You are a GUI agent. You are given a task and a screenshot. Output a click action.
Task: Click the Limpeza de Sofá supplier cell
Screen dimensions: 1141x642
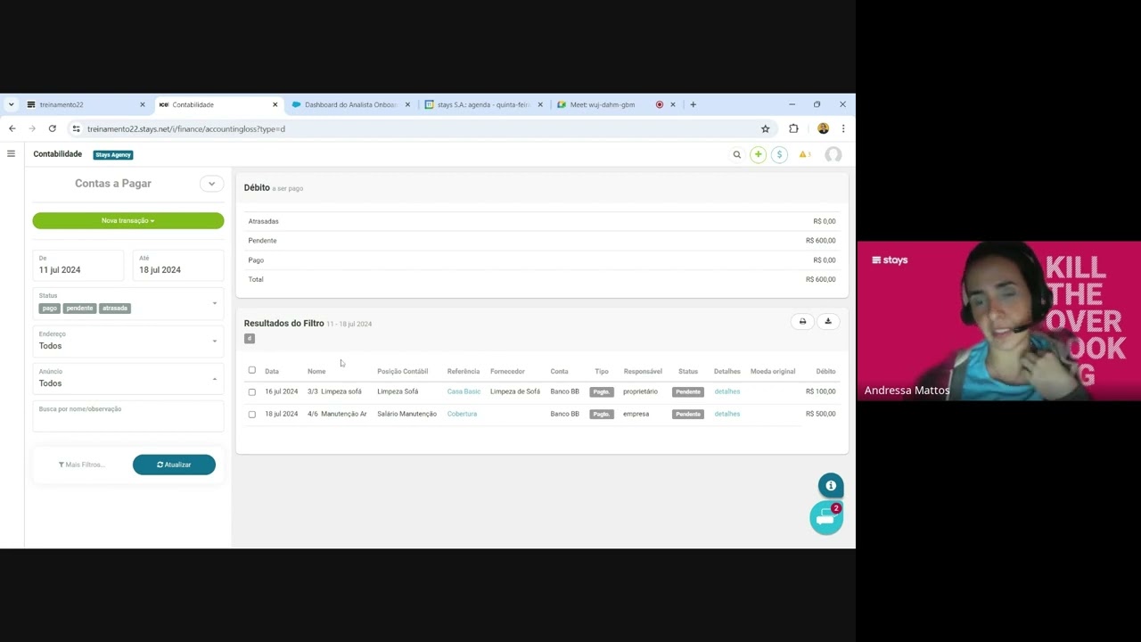click(515, 391)
